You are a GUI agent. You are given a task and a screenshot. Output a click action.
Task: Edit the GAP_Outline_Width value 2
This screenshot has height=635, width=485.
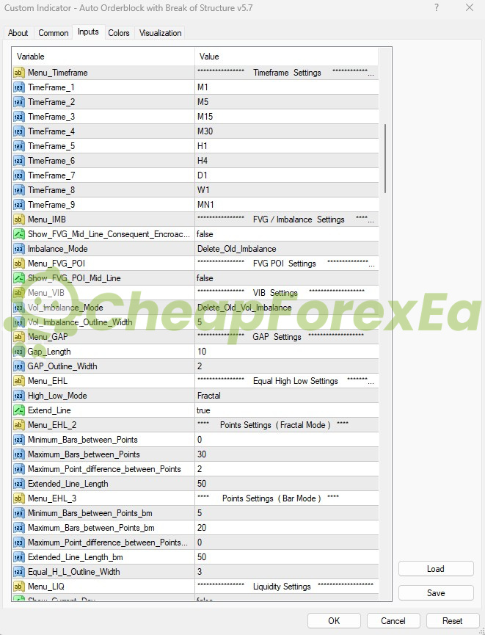point(287,366)
